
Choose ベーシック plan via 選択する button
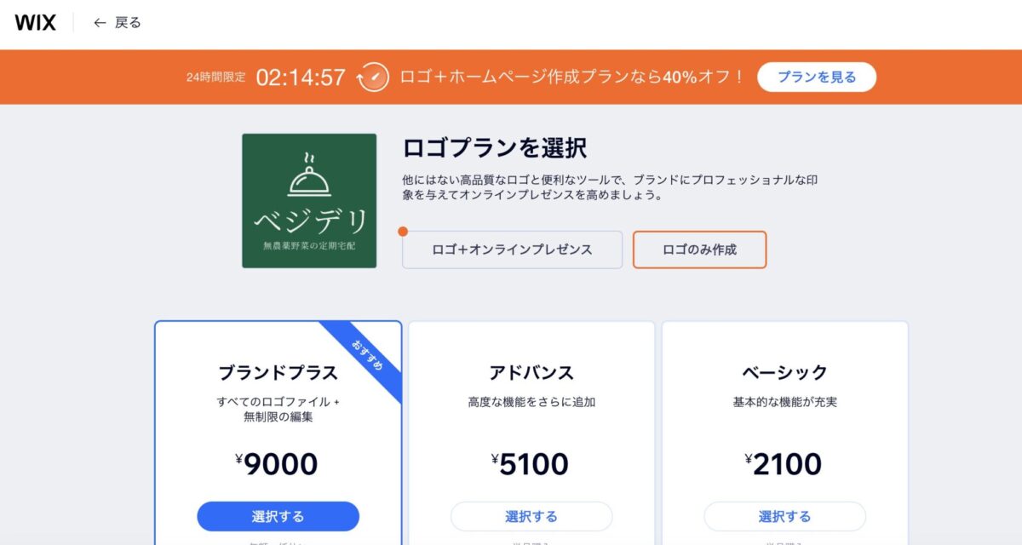[x=784, y=516]
